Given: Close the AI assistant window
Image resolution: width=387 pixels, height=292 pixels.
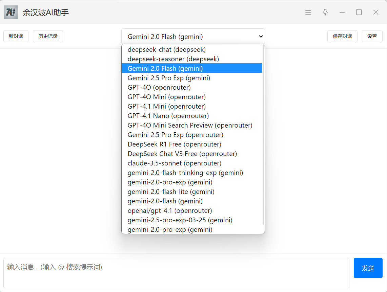Looking at the screenshot, I should coord(375,12).
